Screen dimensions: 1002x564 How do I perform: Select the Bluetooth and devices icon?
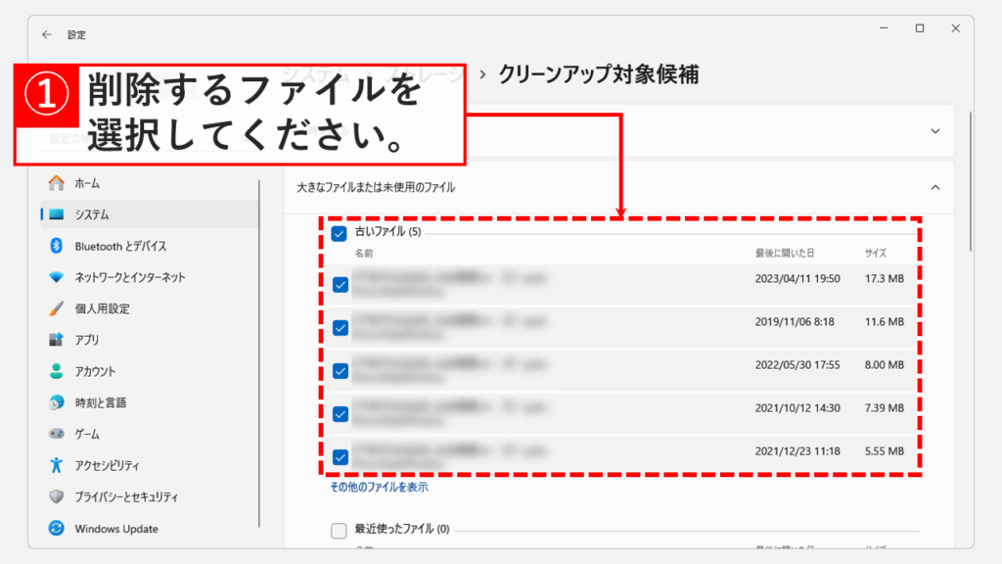pyautogui.click(x=56, y=246)
